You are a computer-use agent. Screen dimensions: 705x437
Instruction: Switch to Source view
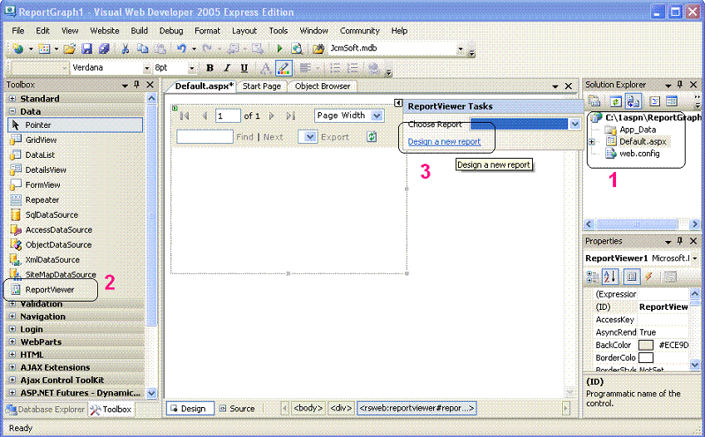[238, 409]
